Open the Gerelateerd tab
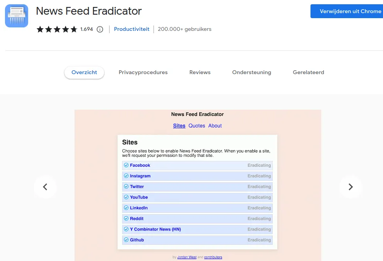383x261 pixels. tap(308, 72)
